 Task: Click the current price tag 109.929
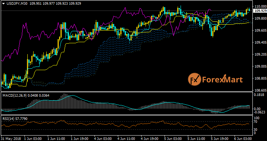pyautogui.click(x=260, y=11)
